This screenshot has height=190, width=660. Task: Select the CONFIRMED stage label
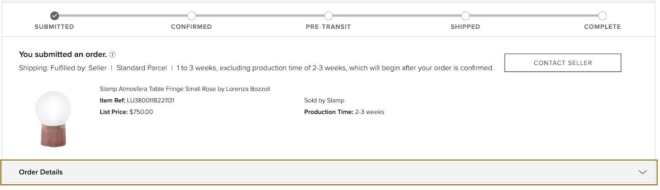[191, 27]
